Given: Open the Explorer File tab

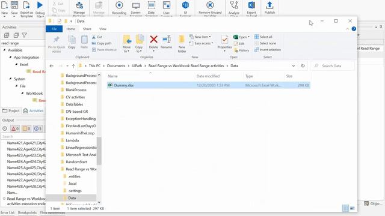Looking at the screenshot, I should click(54, 29).
